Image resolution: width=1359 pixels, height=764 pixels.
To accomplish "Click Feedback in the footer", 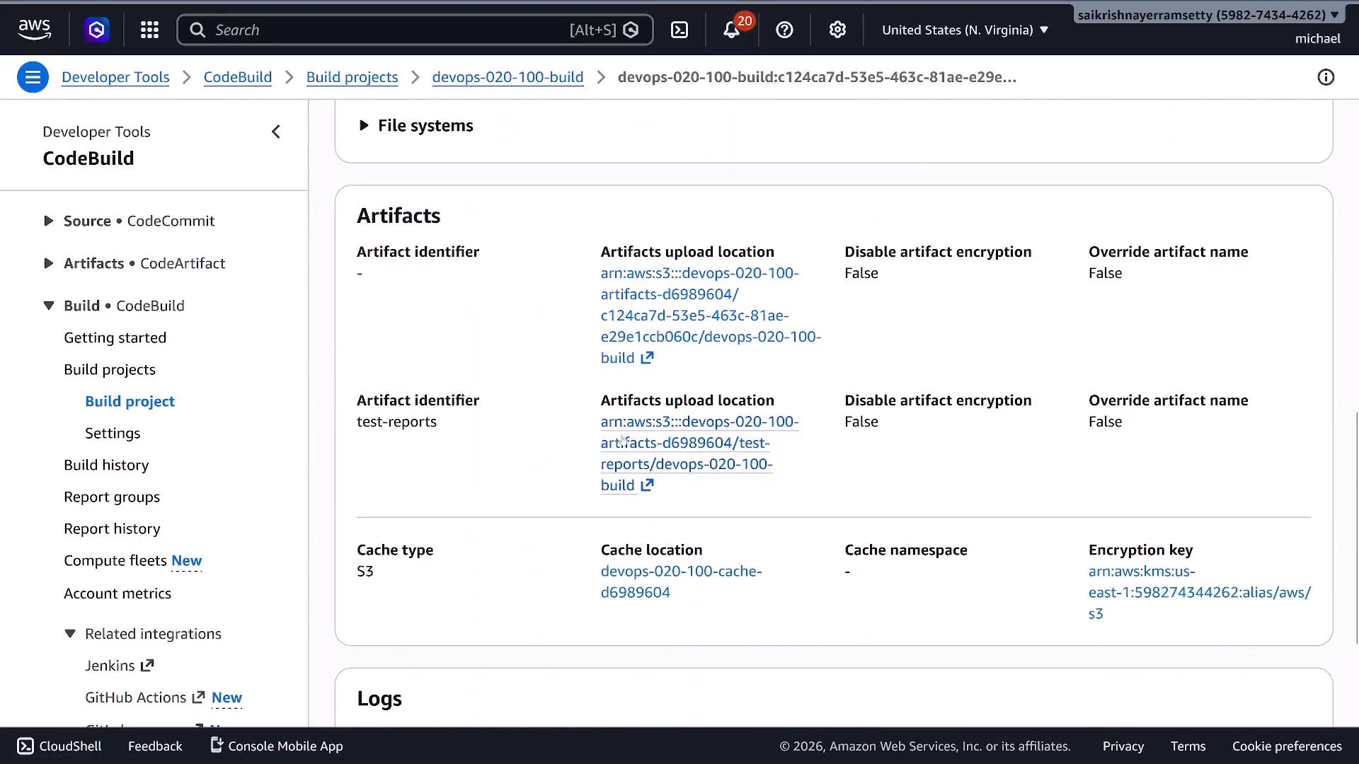I will [x=155, y=746].
